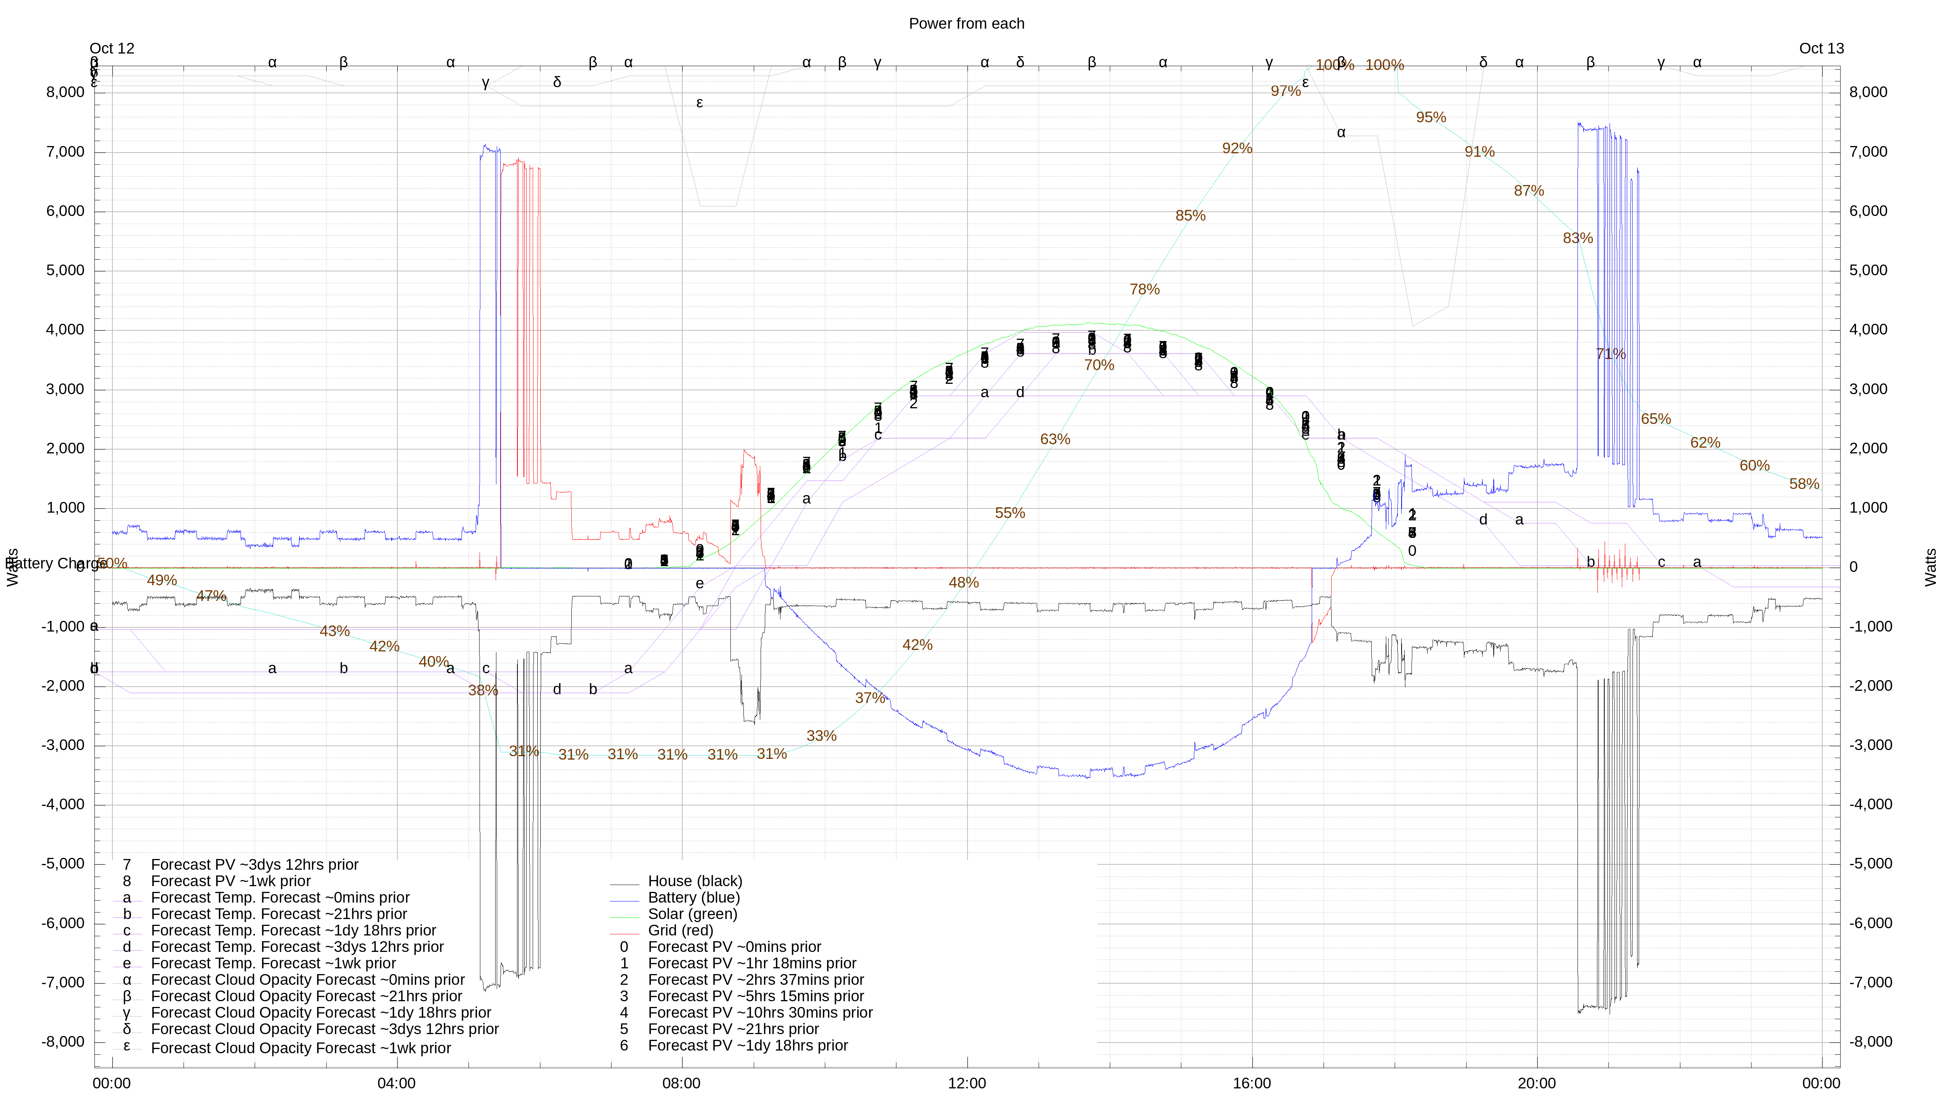Pick 'Forecast Cloud Opacity Forecast ~1wk prior' legend row
Image resolution: width=1958 pixels, height=1101 pixels.
301,1049
